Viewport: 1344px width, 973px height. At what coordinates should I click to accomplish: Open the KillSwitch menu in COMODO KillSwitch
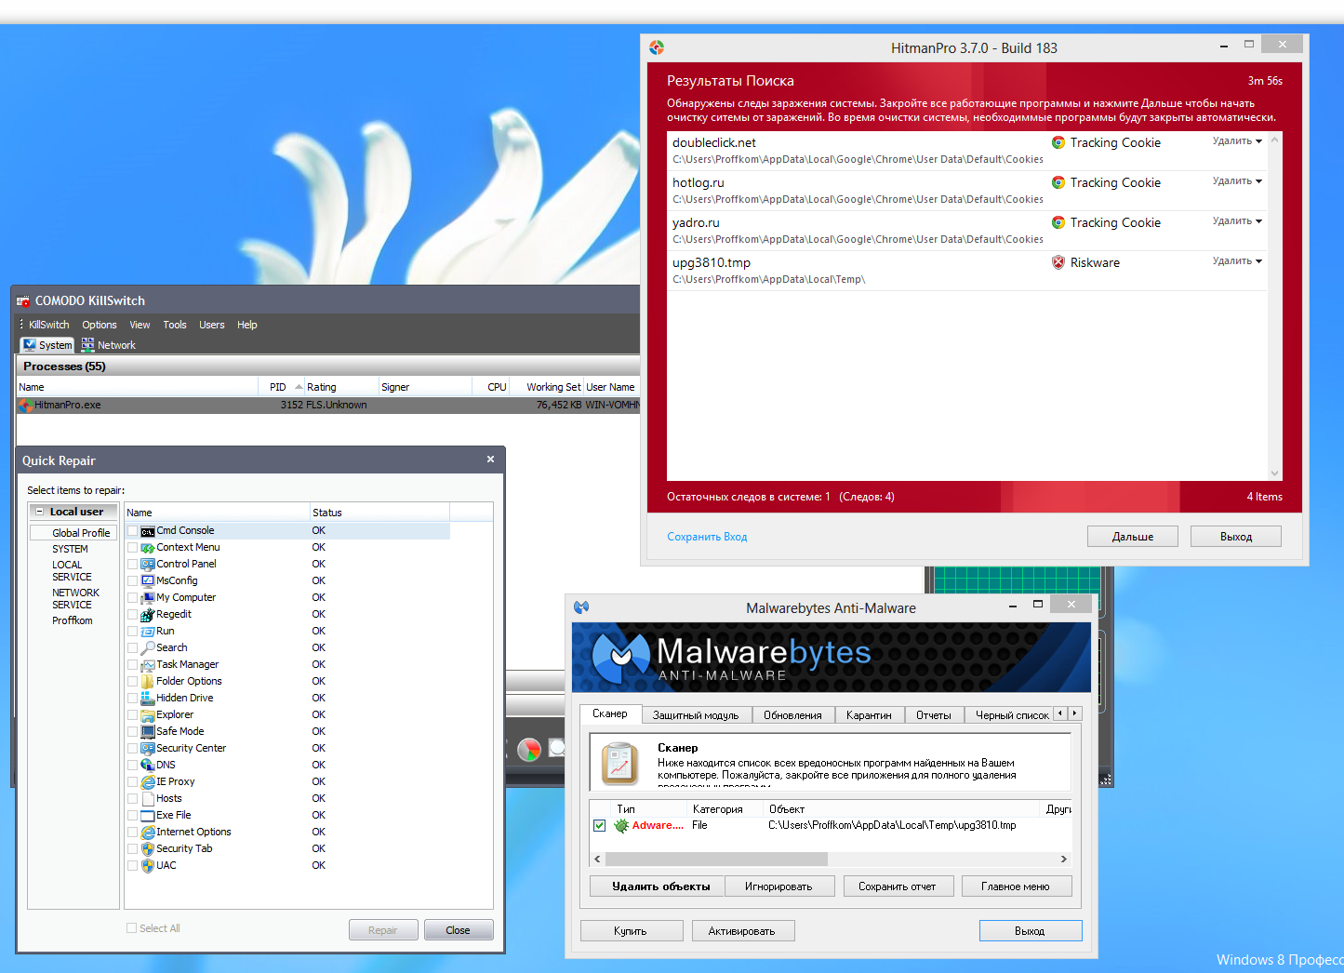[x=48, y=325]
